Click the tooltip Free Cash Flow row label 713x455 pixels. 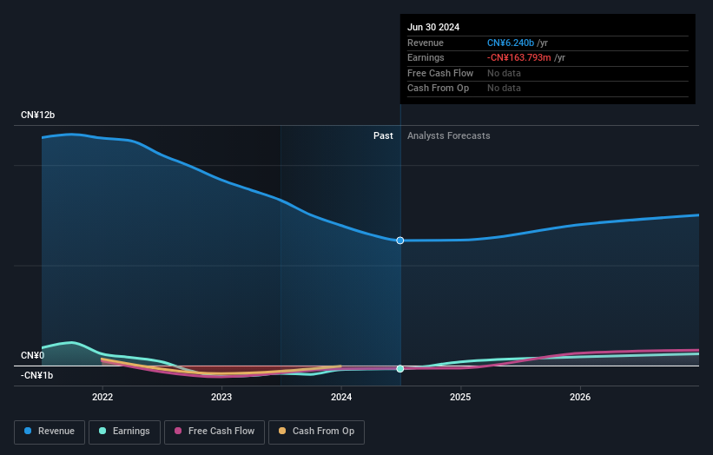[x=440, y=73]
